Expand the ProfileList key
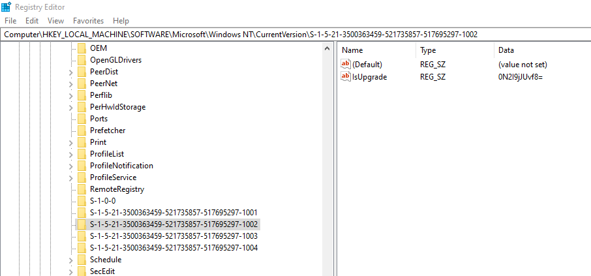The image size is (591, 276). [71, 154]
